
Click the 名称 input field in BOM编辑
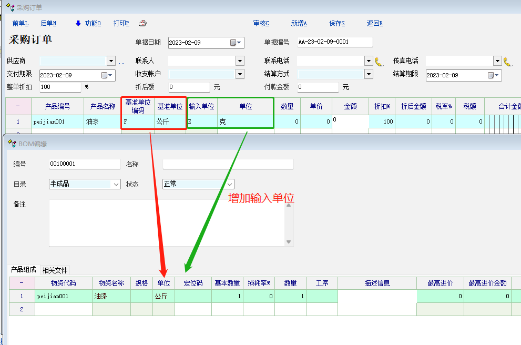(x=228, y=164)
